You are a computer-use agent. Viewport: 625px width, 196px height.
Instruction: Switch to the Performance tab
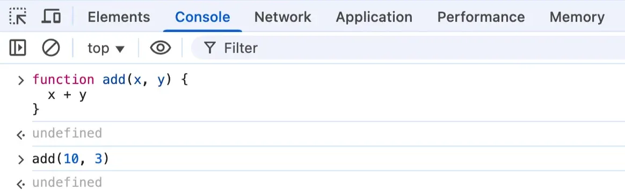(x=481, y=17)
